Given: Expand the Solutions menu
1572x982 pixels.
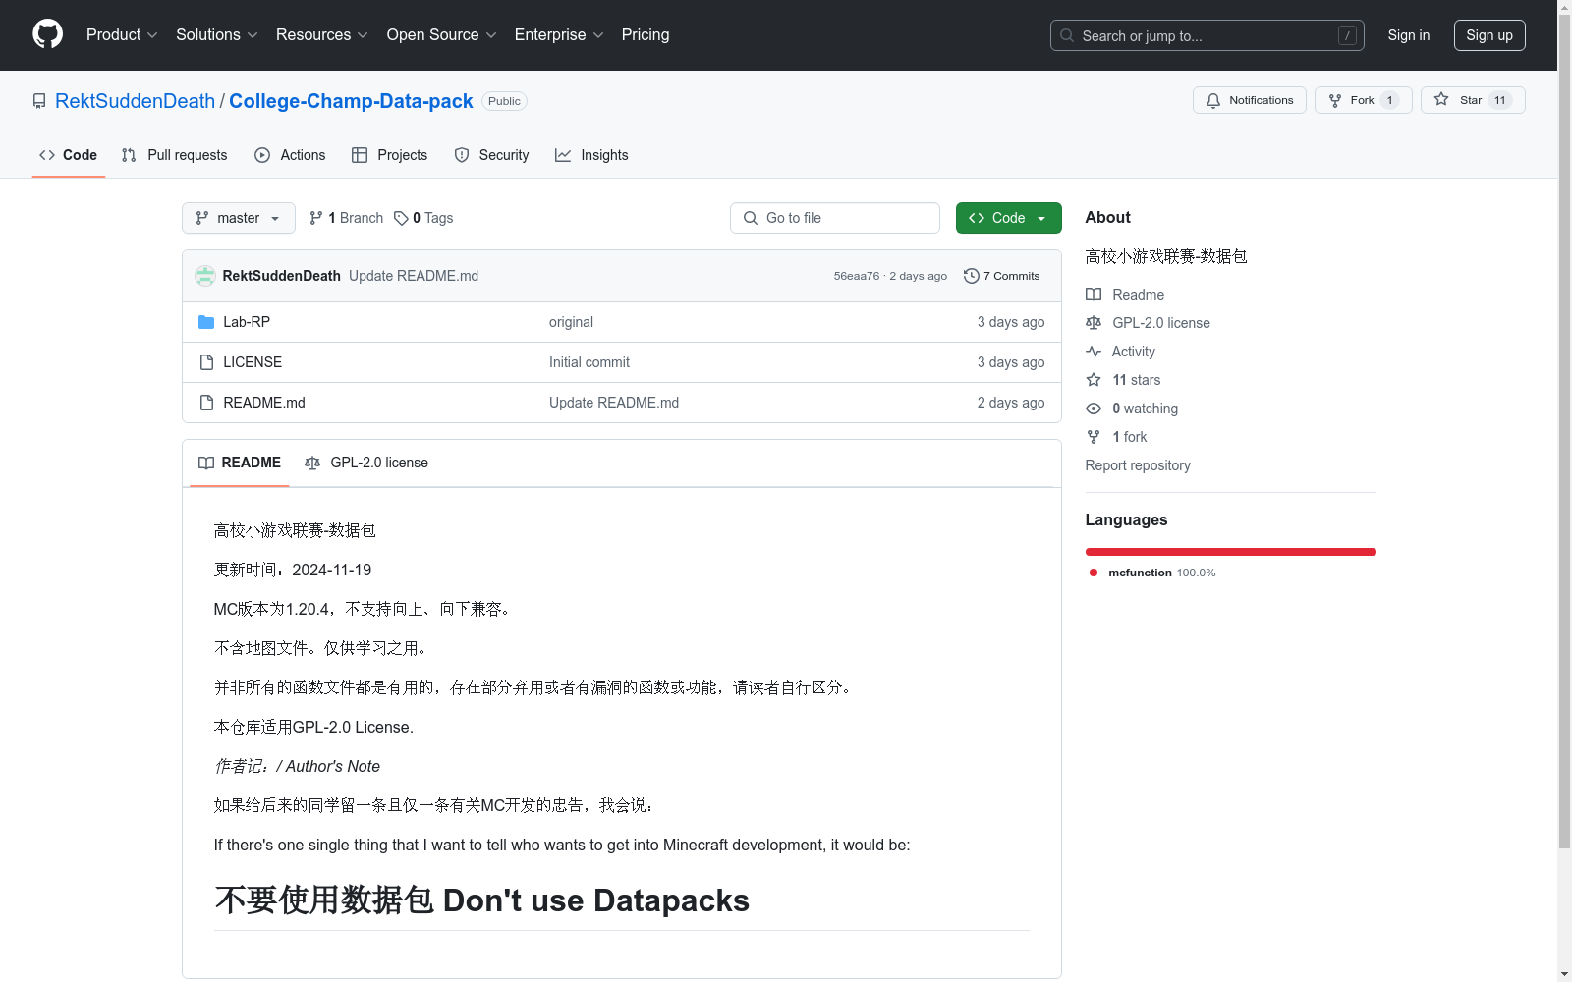Looking at the screenshot, I should 217,35.
